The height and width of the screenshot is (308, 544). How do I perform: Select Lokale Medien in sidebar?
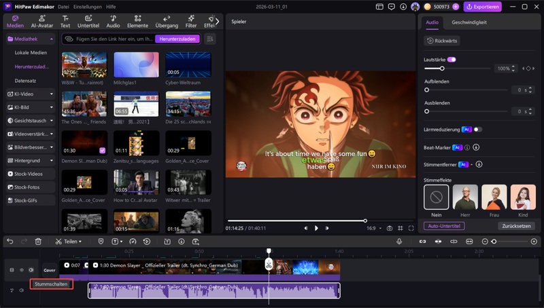tap(31, 53)
